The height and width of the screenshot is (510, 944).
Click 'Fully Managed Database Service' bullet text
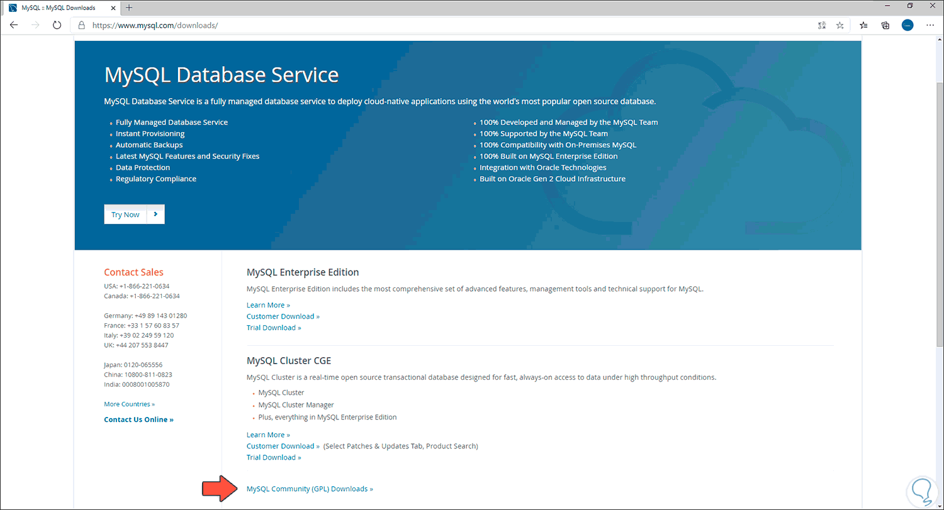pos(172,122)
